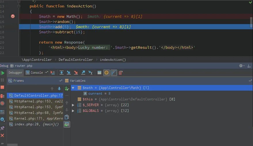253x146 pixels.
Task: Duplicate the watch with the copy icon
Action: point(67,117)
